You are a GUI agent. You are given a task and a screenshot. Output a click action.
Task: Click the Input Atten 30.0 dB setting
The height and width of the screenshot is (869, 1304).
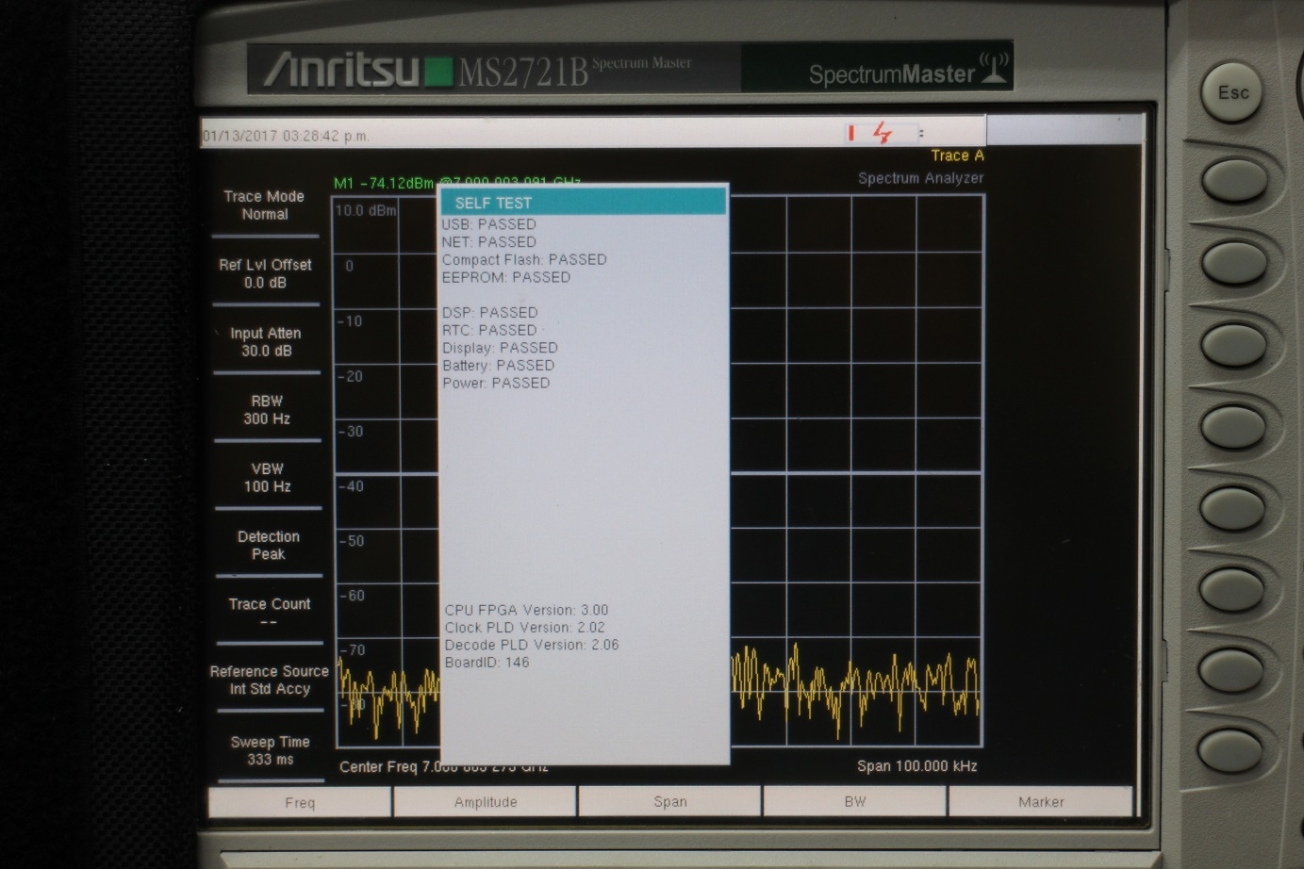[x=266, y=342]
